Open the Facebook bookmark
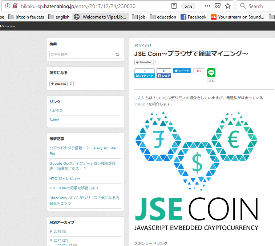This screenshot has height=246, width=275. tap(194, 17)
